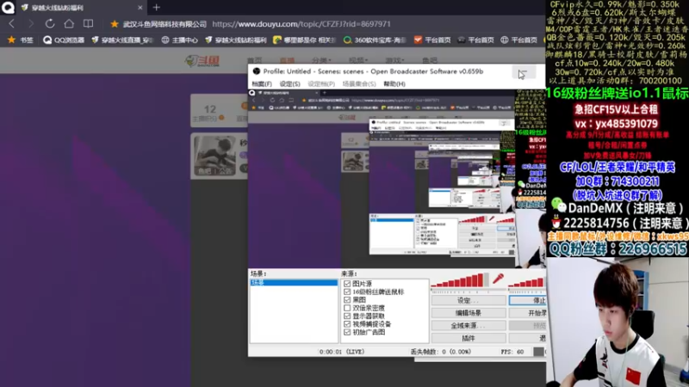This screenshot has height=387, width=689.
Task: Click the streamer avatar thumbnail on the Douyu page
Action: point(214,156)
